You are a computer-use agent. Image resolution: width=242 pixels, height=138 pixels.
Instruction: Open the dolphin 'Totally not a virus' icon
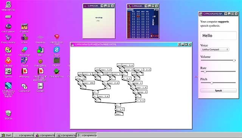[8, 86]
